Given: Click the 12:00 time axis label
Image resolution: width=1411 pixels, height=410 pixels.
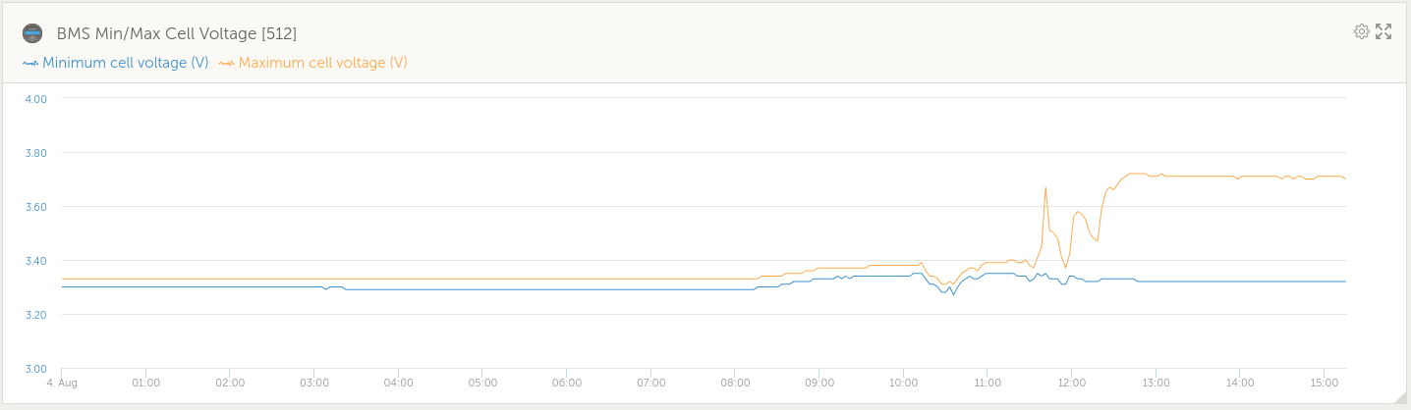Looking at the screenshot, I should pos(1072,383).
